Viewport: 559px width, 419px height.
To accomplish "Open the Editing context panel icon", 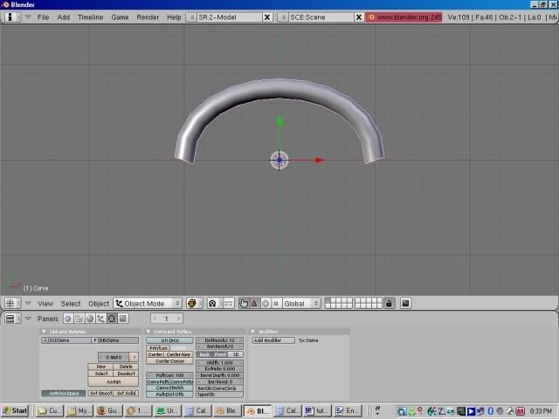I will click(112, 319).
